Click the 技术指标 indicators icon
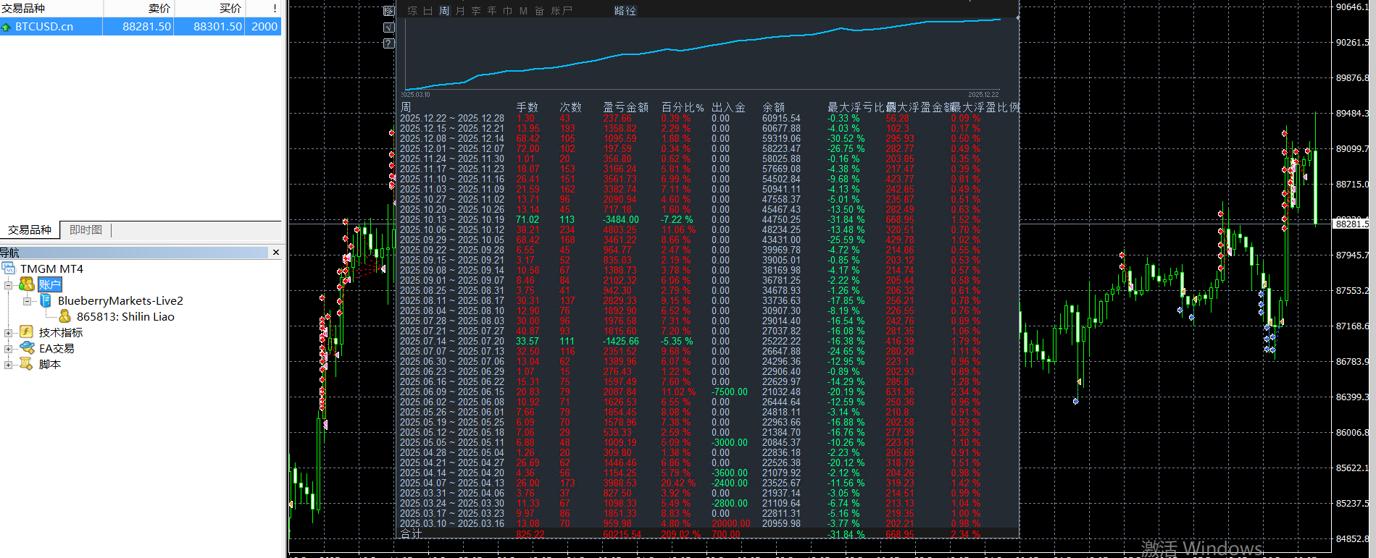 tap(27, 332)
